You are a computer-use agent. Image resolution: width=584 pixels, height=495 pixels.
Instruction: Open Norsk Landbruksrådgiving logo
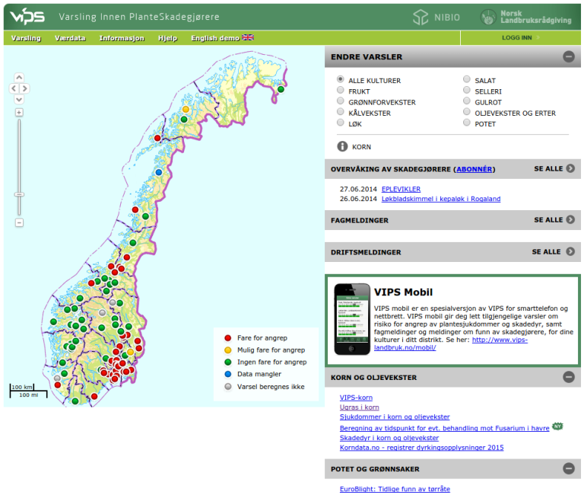(x=525, y=18)
